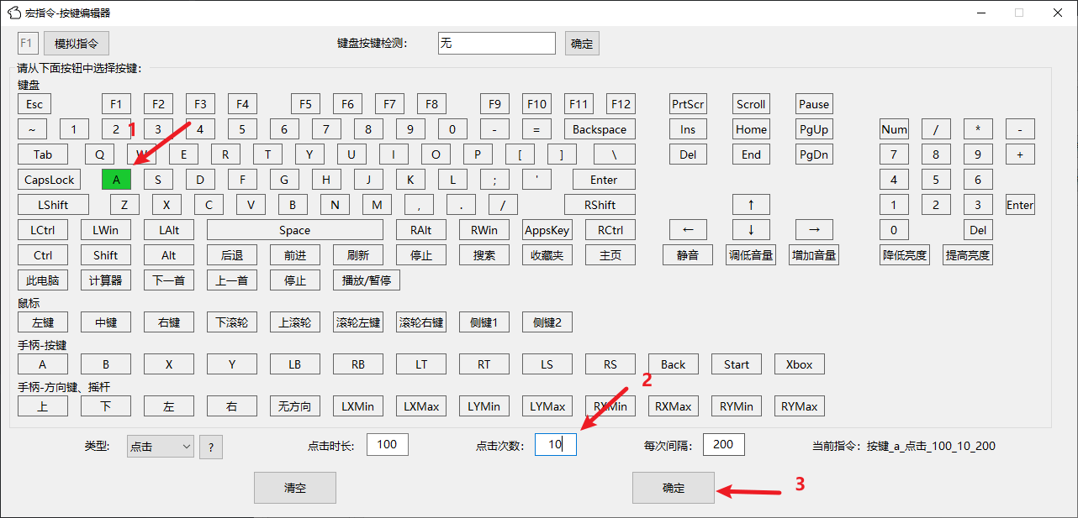Viewport: 1078px width, 518px height.
Task: Select the 收藏夹 key button
Action: tap(547, 255)
